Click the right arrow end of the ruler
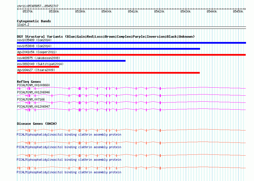Image resolution: width=254 pixels, height=181 pixels. [245, 9]
